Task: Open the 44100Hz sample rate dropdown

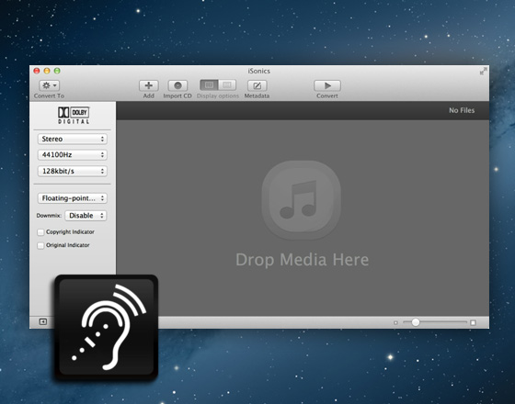Action: [x=73, y=155]
